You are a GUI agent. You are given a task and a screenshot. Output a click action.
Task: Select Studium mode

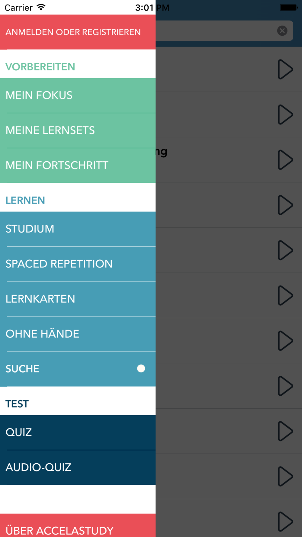78,229
